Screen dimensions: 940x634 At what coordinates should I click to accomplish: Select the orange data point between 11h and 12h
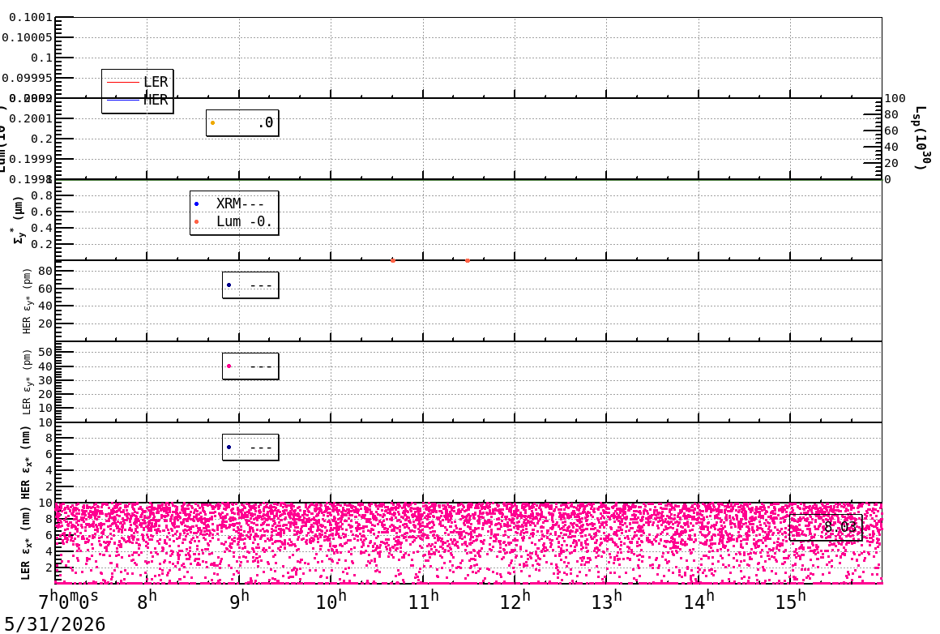click(x=468, y=260)
